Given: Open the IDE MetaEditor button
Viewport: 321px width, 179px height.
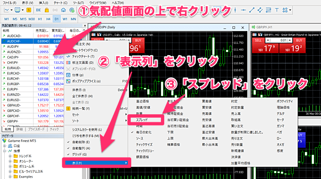Looking at the screenshot, I should (x=38, y=10).
